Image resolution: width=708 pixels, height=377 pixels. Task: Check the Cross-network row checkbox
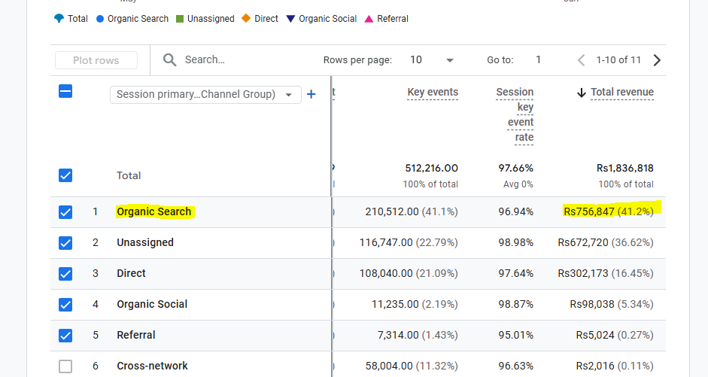click(x=65, y=366)
